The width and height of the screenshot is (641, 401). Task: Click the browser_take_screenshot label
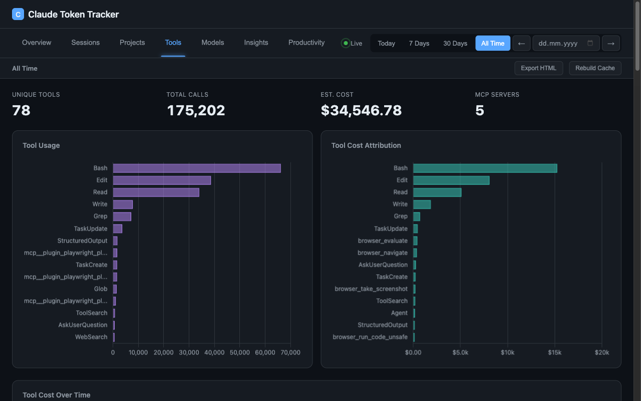(x=371, y=289)
